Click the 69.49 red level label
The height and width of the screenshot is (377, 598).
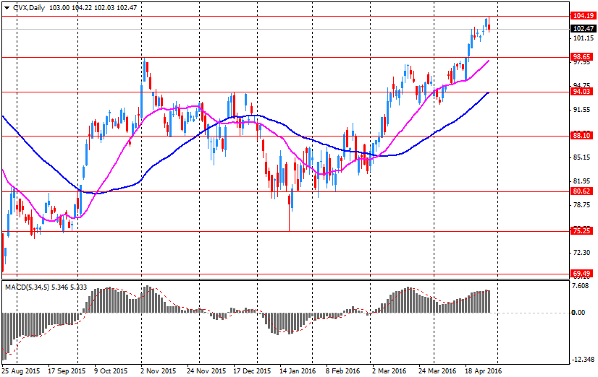(x=581, y=274)
